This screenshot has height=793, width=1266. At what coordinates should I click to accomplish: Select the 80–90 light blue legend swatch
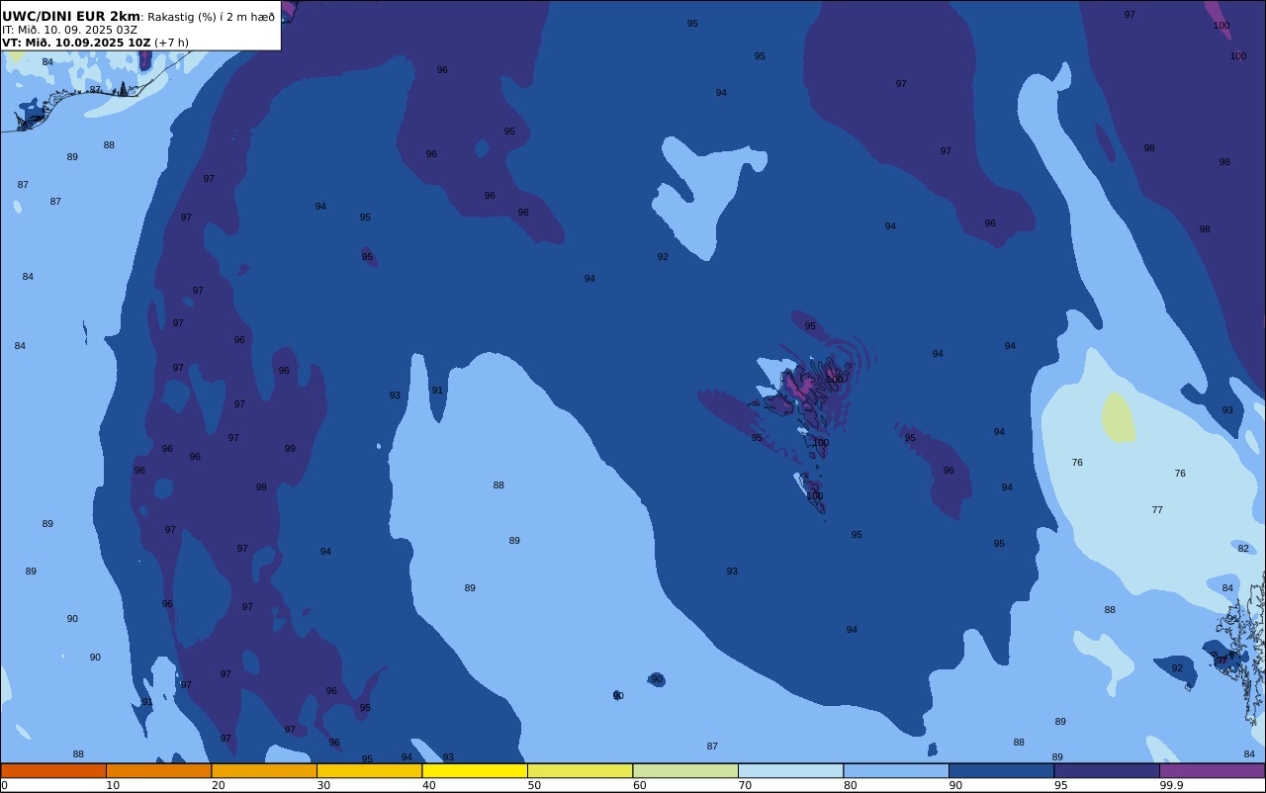(896, 770)
